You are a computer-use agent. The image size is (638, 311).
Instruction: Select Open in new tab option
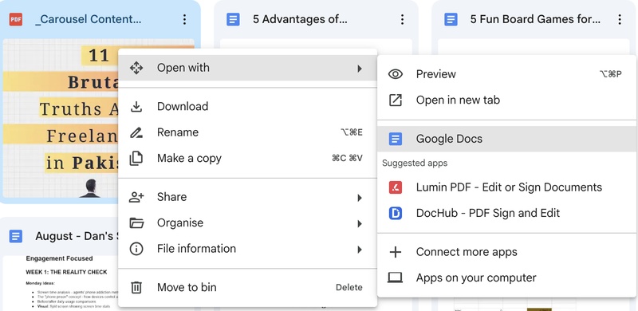[x=507, y=100]
